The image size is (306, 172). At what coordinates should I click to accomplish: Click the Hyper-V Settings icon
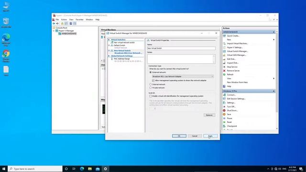pyautogui.click(x=224, y=47)
